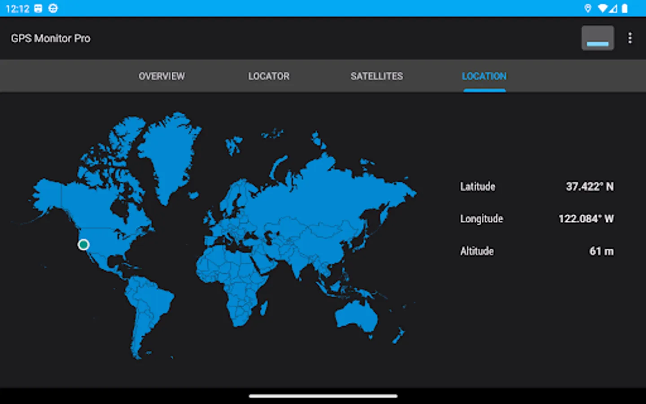This screenshot has width=646, height=404.
Task: Click the altitude value 61 m
Action: [601, 251]
